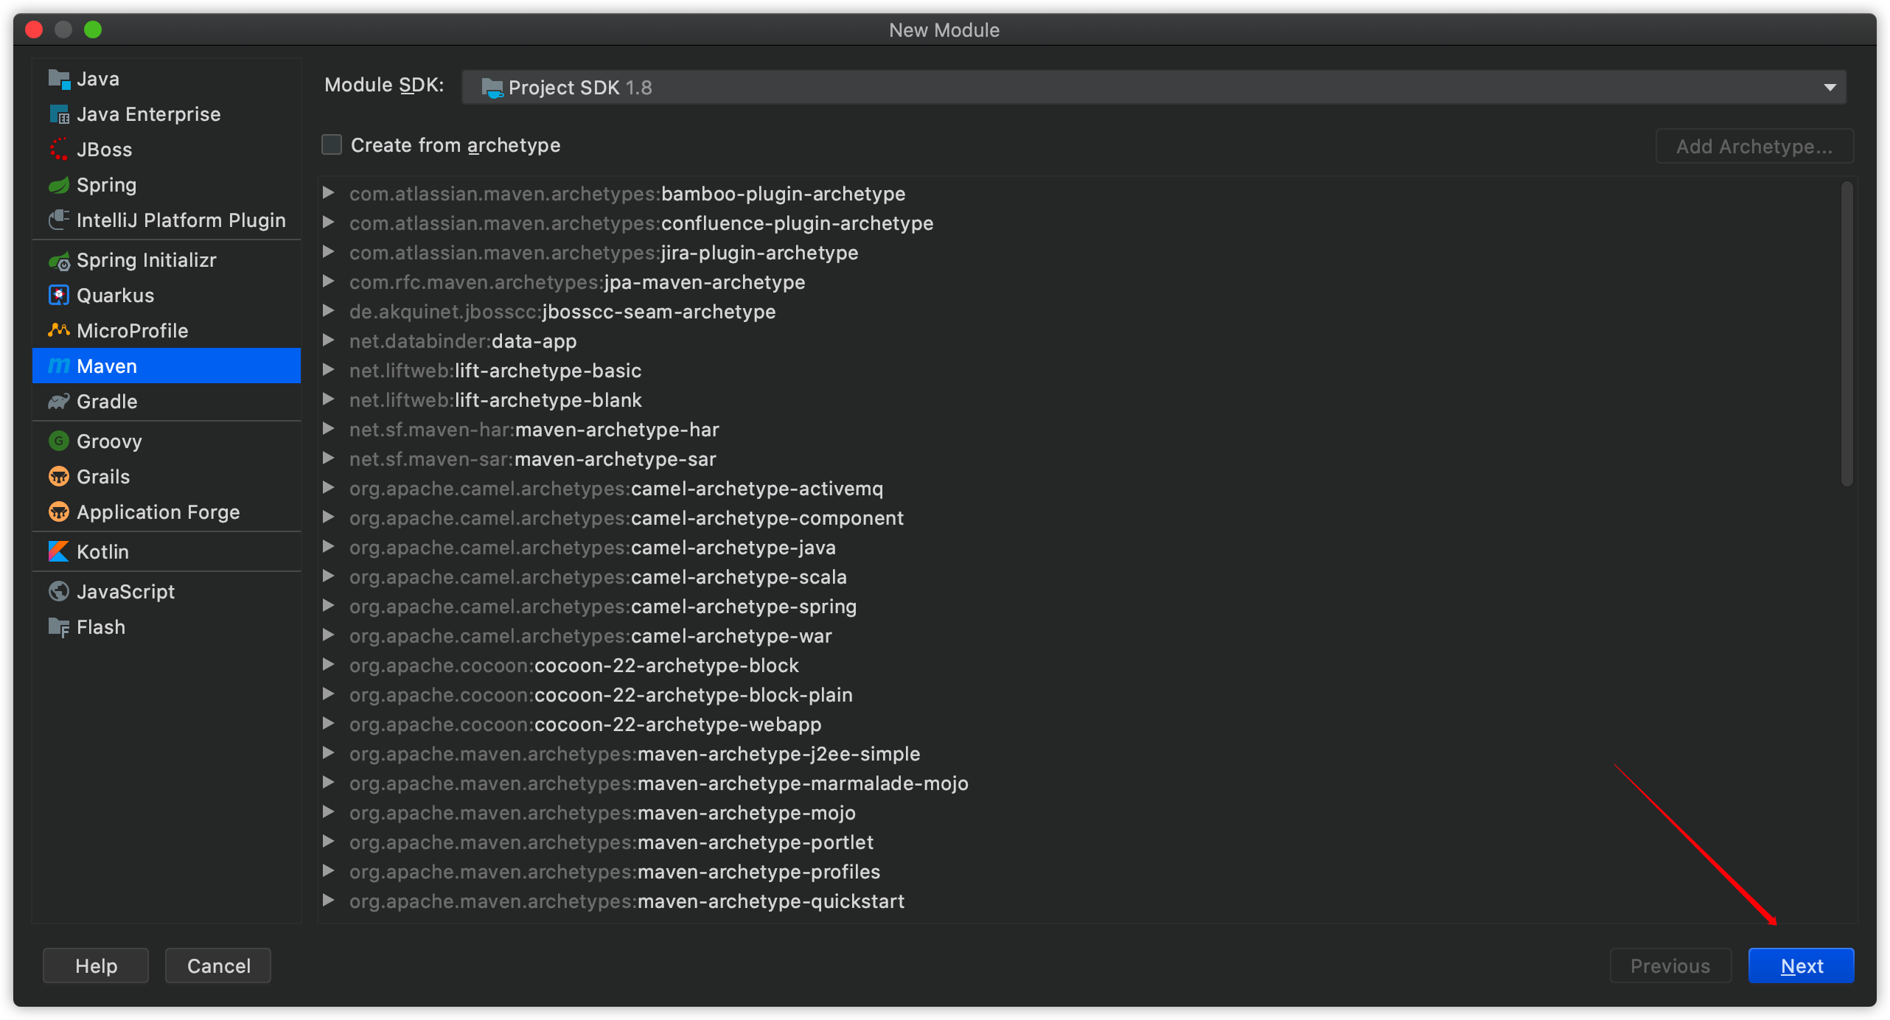Select Maven in the module type list
The image size is (1890, 1020).
coord(167,366)
